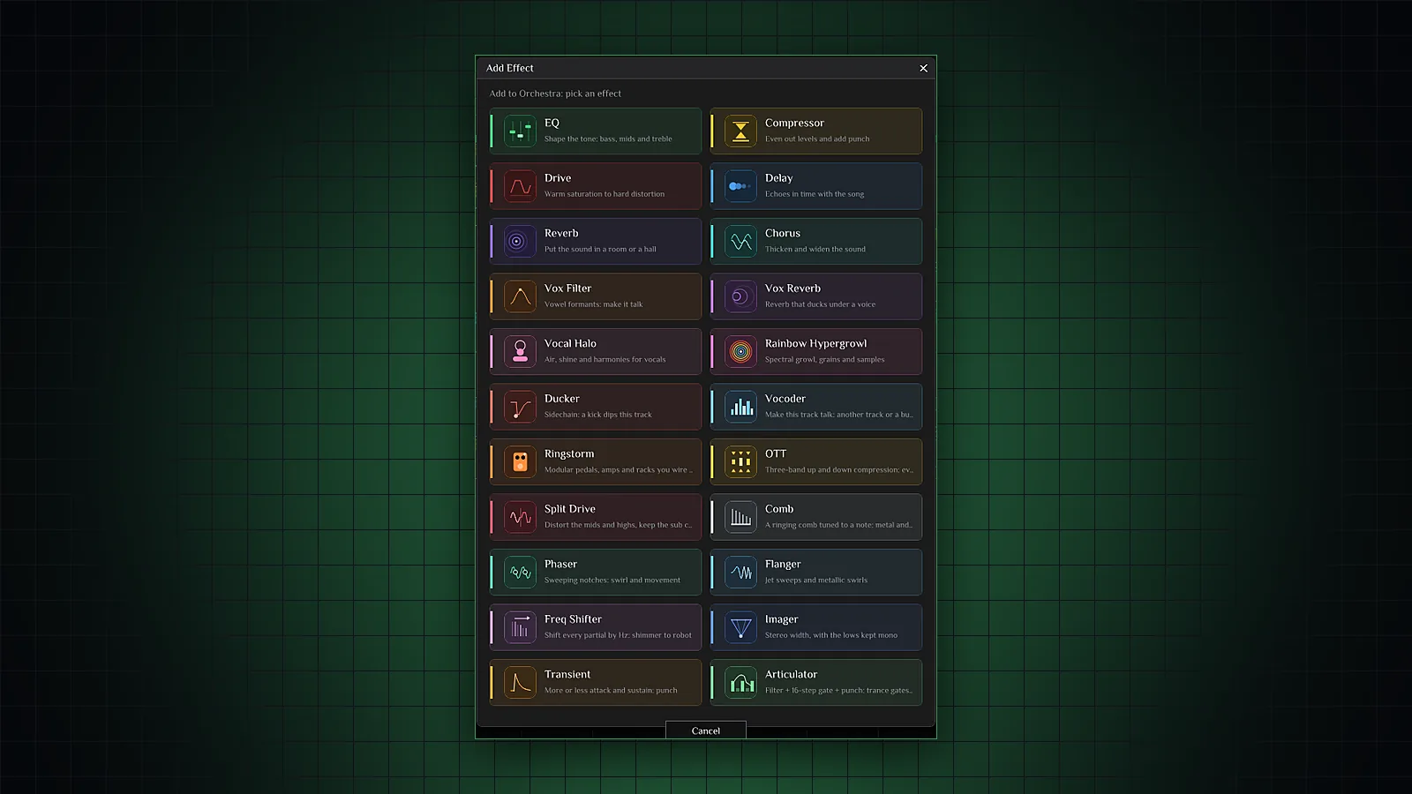1412x794 pixels.
Task: Choose the Reverb concentric circles icon
Action: pos(520,242)
